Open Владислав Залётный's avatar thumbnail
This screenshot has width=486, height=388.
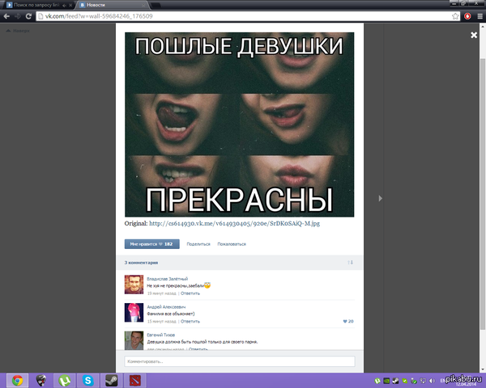tap(134, 284)
